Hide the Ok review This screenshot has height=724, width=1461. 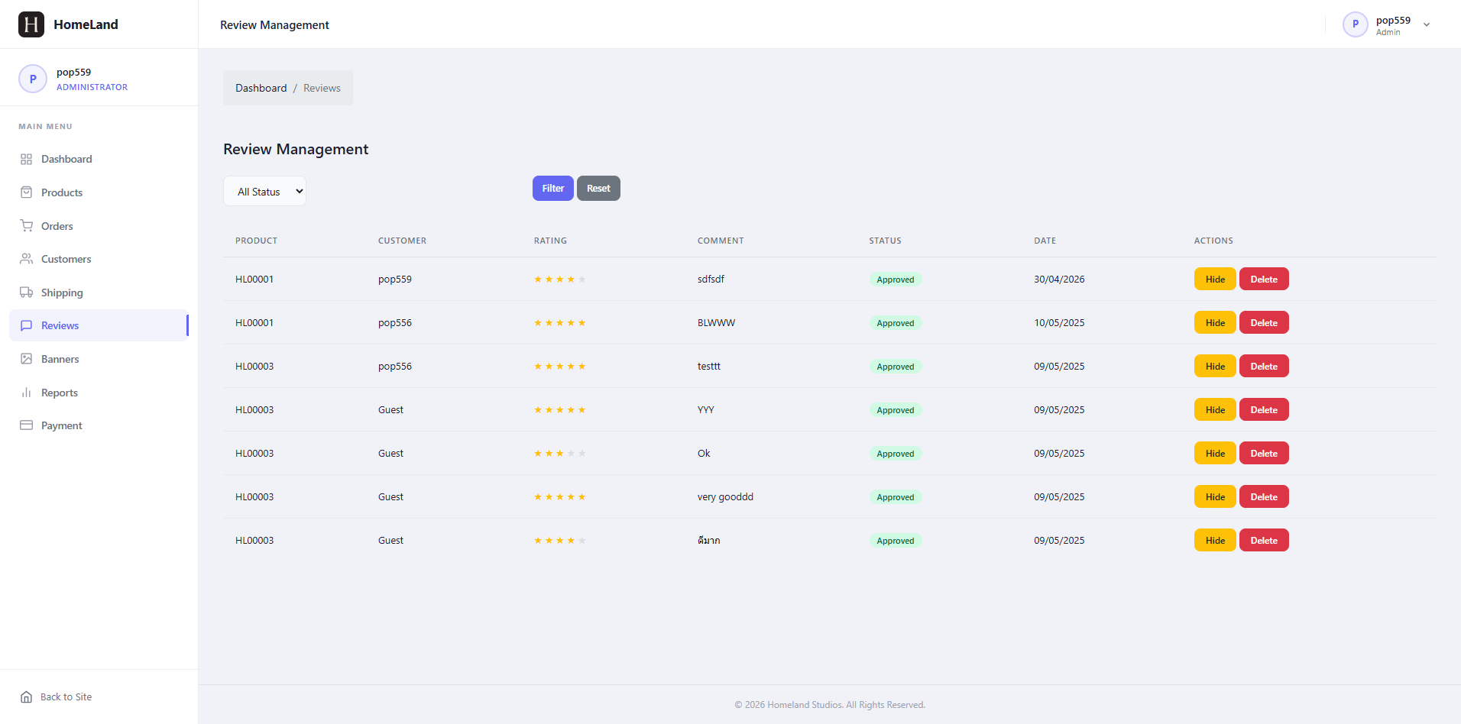click(1215, 453)
